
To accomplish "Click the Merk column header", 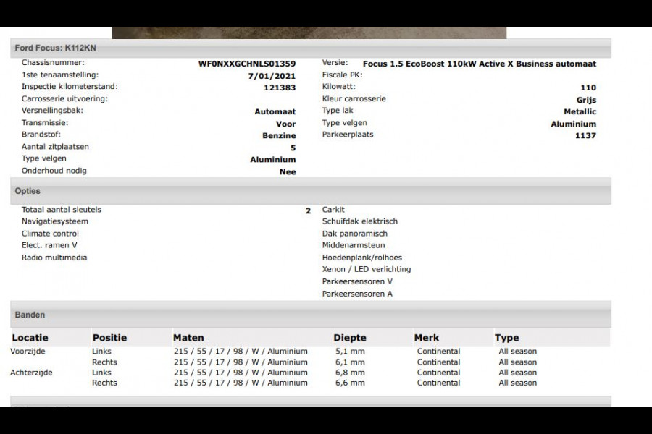I will click(x=427, y=338).
